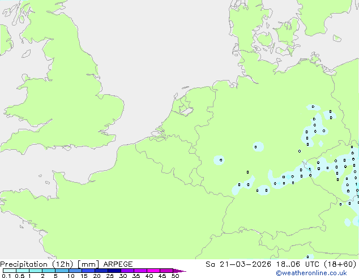
Task: Click the '10' legend value label
Action: tap(71, 276)
